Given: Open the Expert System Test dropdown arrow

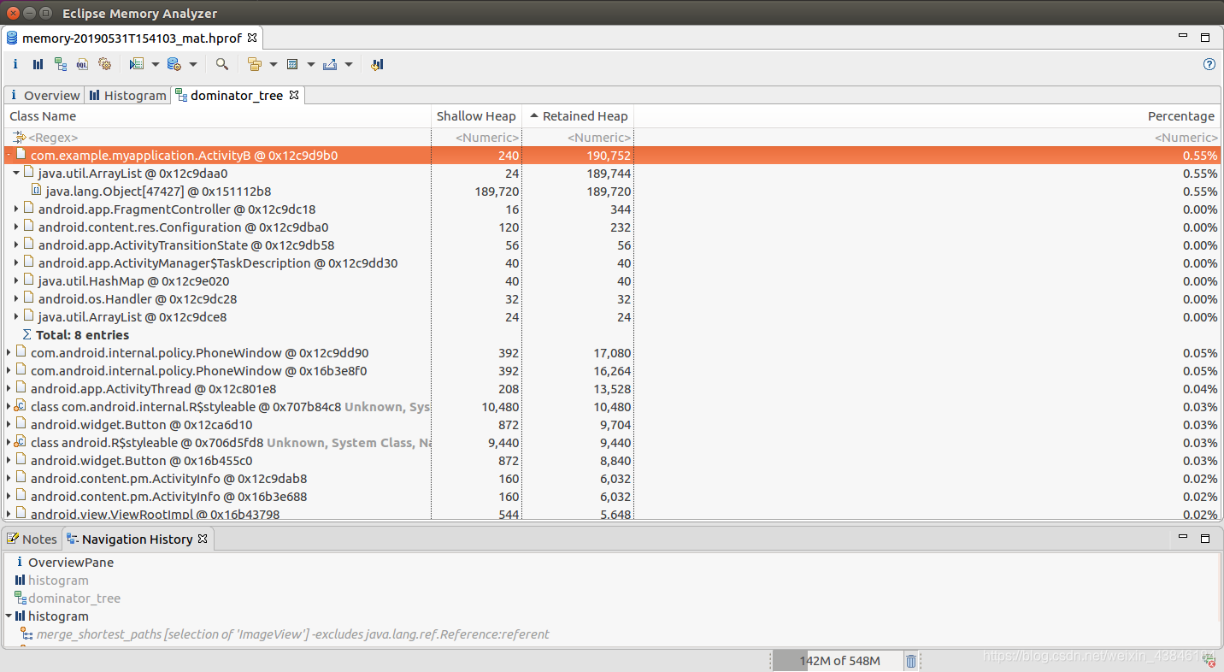Looking at the screenshot, I should click(x=155, y=64).
